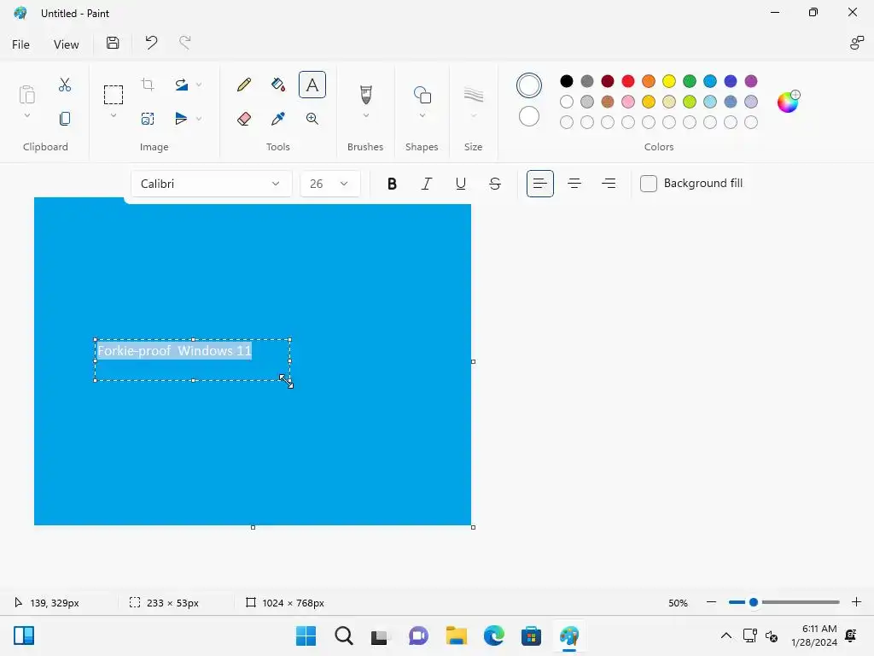874x656 pixels.
Task: Click the 50% zoom level
Action: tap(678, 603)
